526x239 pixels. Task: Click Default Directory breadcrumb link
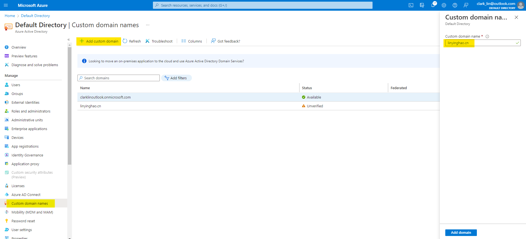(35, 16)
